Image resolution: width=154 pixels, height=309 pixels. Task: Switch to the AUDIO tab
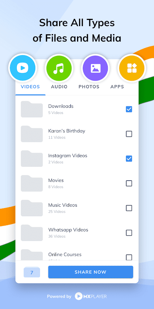click(59, 87)
